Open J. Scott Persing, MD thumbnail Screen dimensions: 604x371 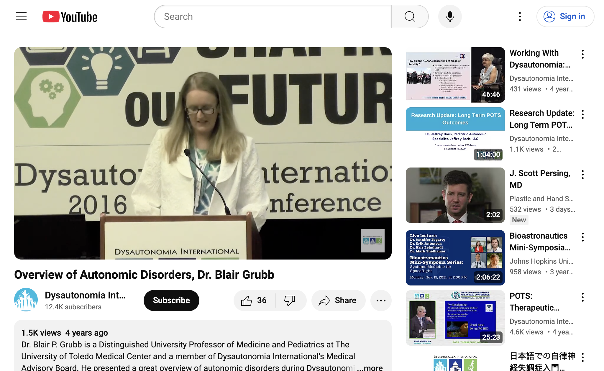coord(455,195)
